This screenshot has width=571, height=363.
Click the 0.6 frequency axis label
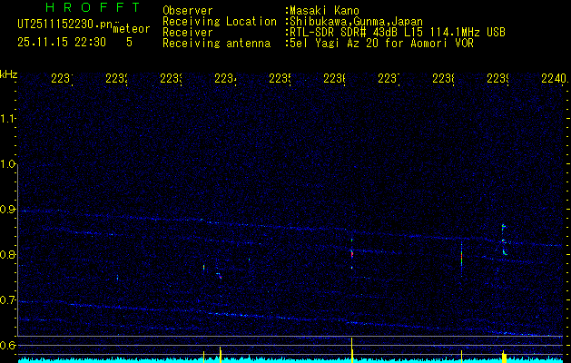(8, 345)
